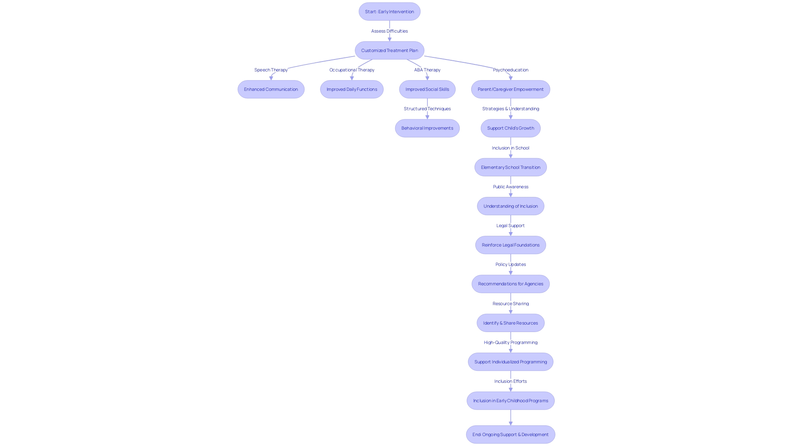Open Identify & Share Resources node menu
Image resolution: width=793 pixels, height=446 pixels.
pyautogui.click(x=510, y=323)
